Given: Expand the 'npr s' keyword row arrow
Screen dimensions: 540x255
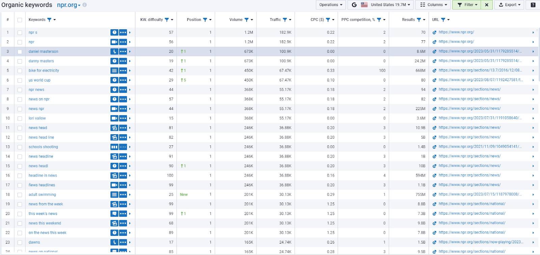Looking at the screenshot, I should coord(130,33).
